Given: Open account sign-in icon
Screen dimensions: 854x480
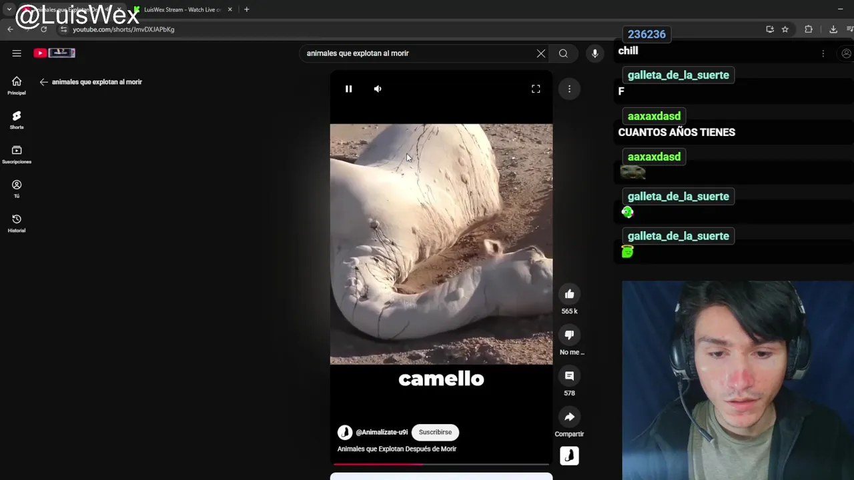Looking at the screenshot, I should (x=846, y=53).
